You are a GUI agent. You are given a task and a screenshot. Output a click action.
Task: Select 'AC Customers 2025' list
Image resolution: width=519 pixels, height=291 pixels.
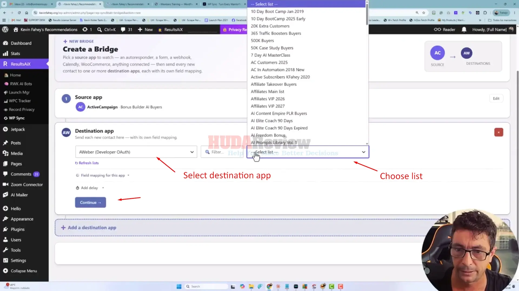269,62
